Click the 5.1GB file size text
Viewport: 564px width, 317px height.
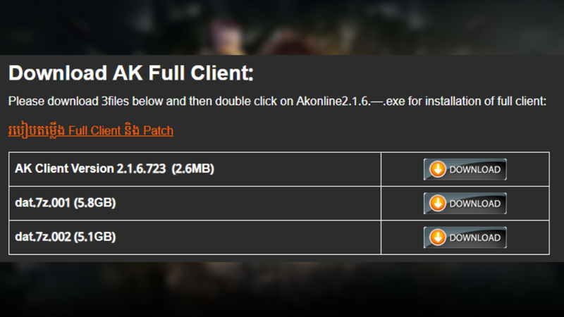[x=94, y=237]
